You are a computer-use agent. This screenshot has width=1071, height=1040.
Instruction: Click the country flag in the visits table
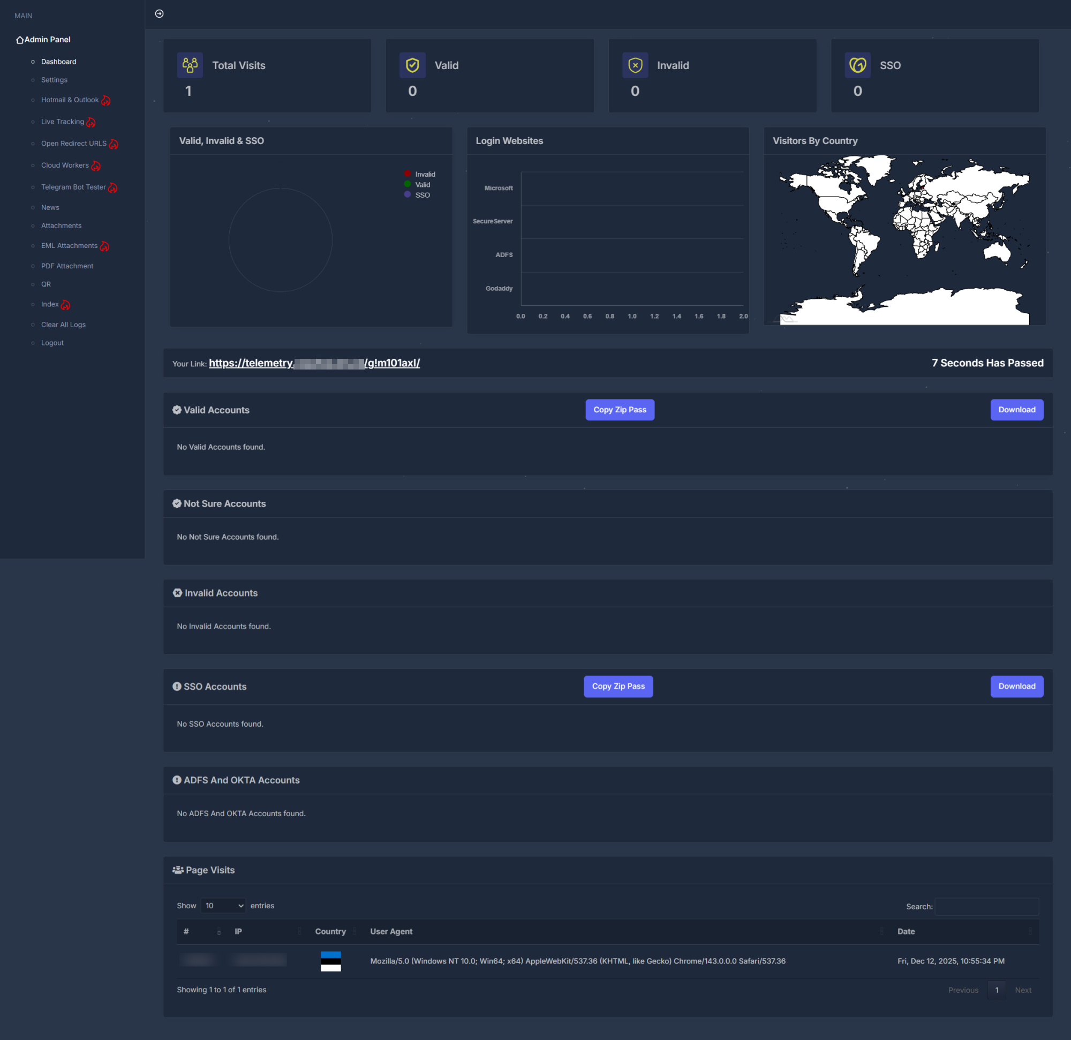[x=330, y=961]
